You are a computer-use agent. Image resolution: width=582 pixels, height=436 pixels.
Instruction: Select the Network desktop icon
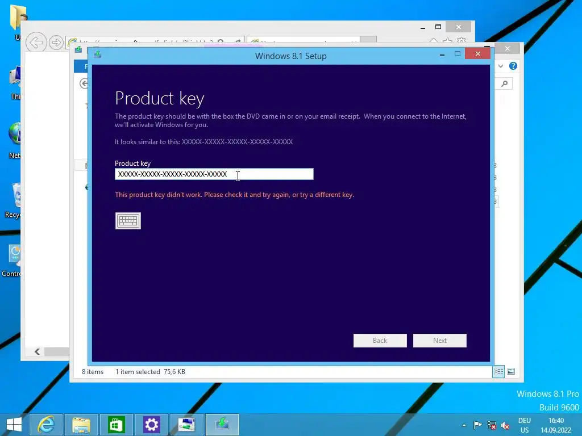click(x=14, y=141)
